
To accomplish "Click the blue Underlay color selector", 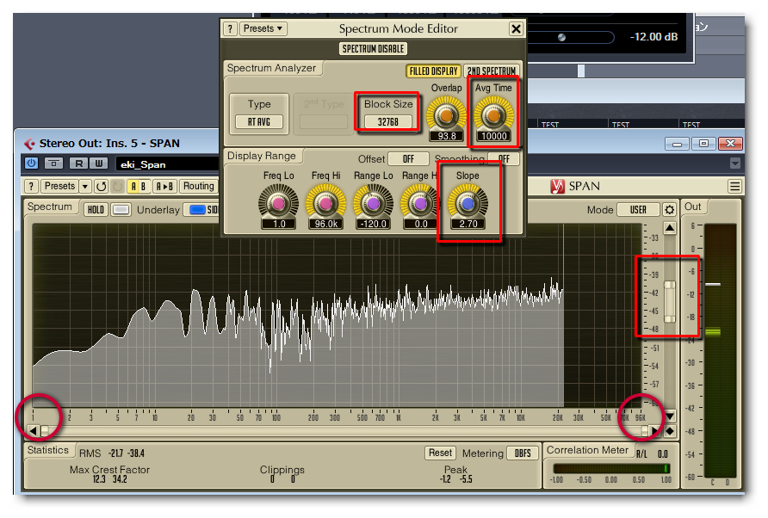I will [197, 210].
